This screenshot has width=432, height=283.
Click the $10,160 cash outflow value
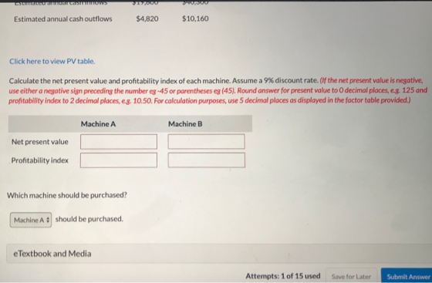pyautogui.click(x=195, y=19)
